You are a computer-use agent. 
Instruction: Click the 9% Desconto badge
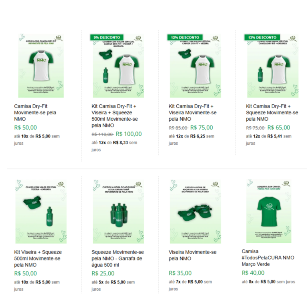tap(107, 37)
